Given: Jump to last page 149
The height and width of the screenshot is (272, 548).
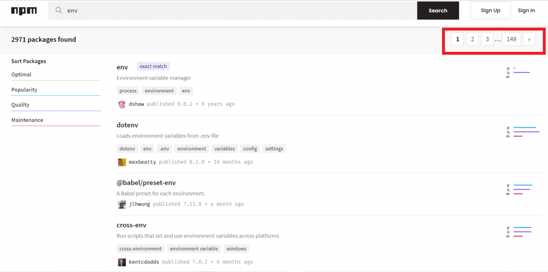Looking at the screenshot, I should (512, 39).
